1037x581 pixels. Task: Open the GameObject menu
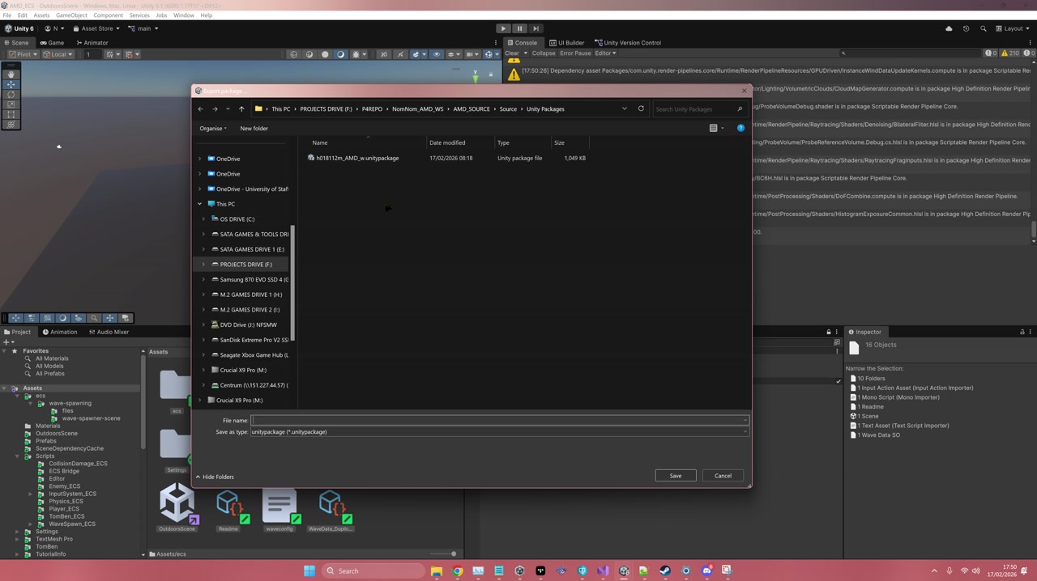71,15
